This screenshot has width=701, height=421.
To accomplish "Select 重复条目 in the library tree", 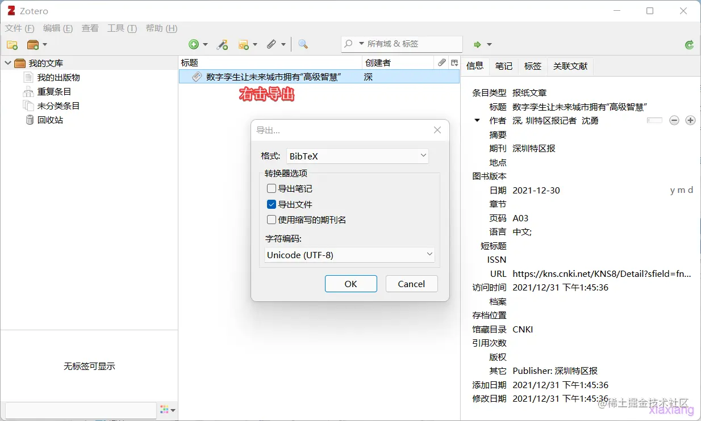I will (x=55, y=91).
